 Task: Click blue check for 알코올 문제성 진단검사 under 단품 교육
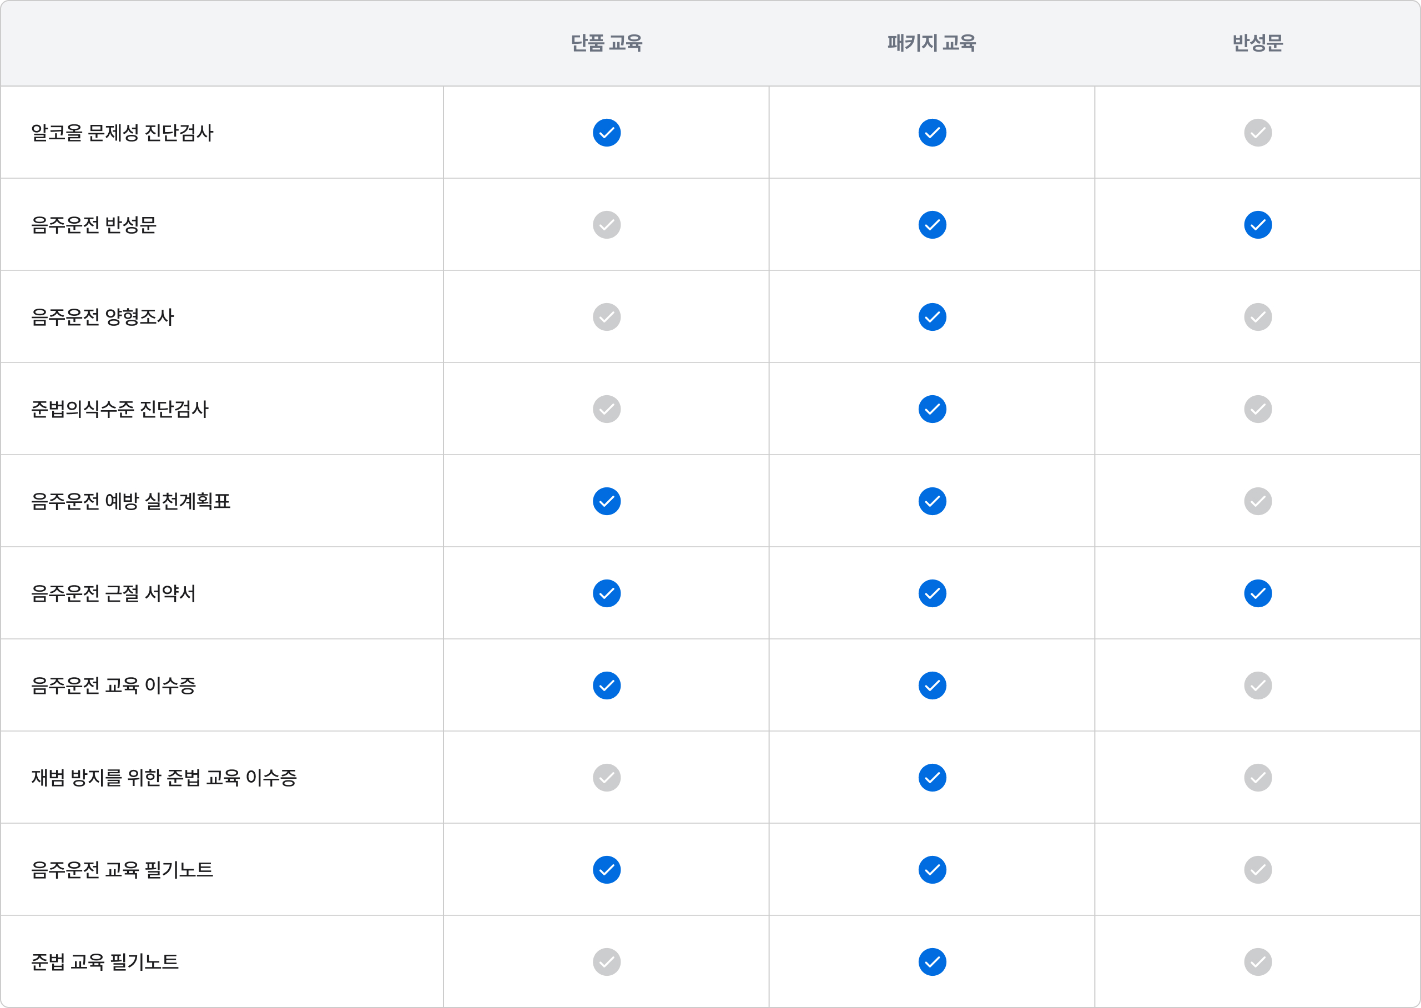(606, 133)
